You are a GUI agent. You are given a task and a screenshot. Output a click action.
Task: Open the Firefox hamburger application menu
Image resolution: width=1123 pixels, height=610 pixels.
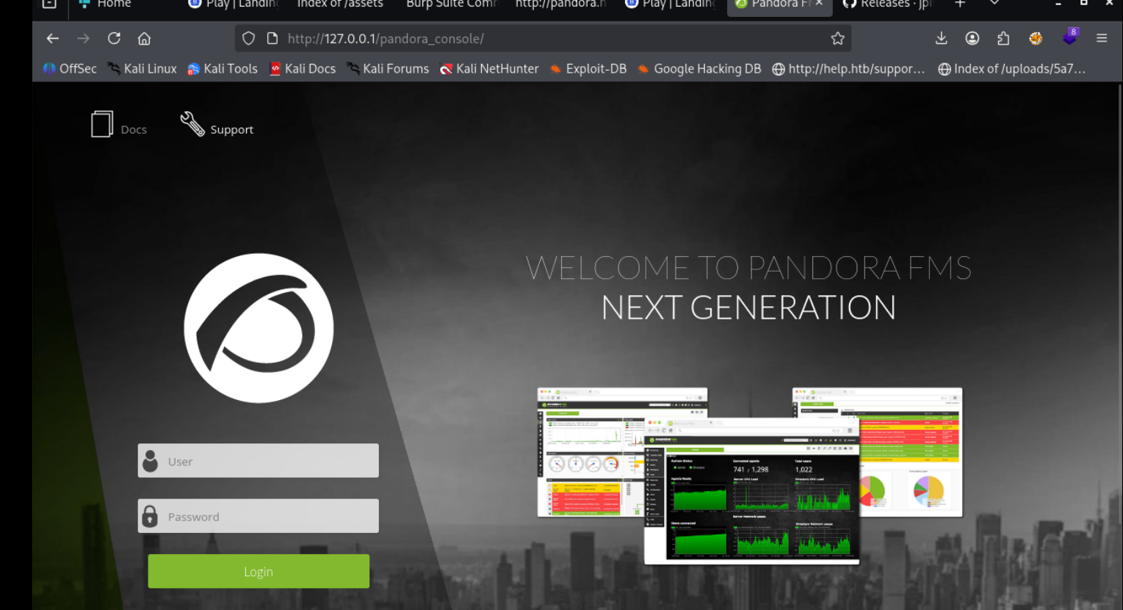1102,38
